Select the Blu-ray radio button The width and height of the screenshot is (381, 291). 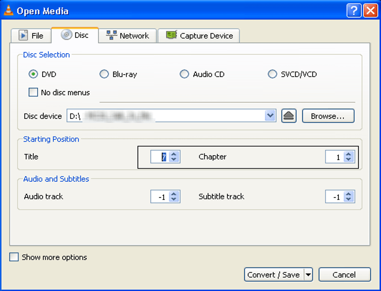click(104, 74)
